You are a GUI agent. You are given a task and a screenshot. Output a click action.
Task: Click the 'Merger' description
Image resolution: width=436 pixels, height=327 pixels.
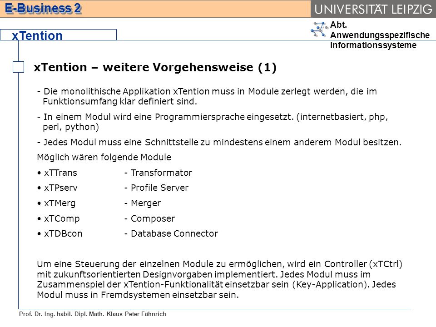coord(146,203)
